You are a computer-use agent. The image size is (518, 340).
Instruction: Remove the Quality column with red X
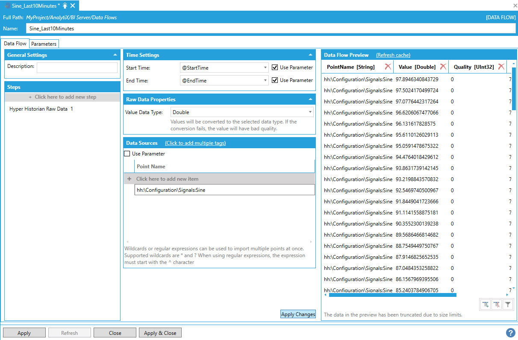coord(501,67)
